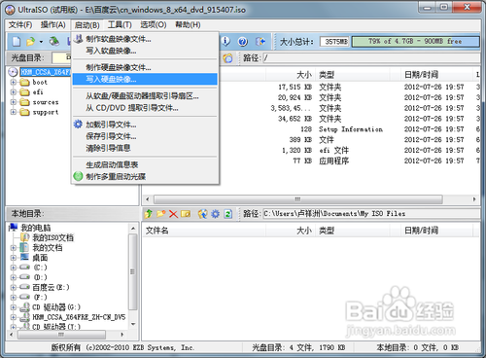This screenshot has height=358, width=486.
Task: Click the 大小 column header in image list
Action: [x=291, y=75]
